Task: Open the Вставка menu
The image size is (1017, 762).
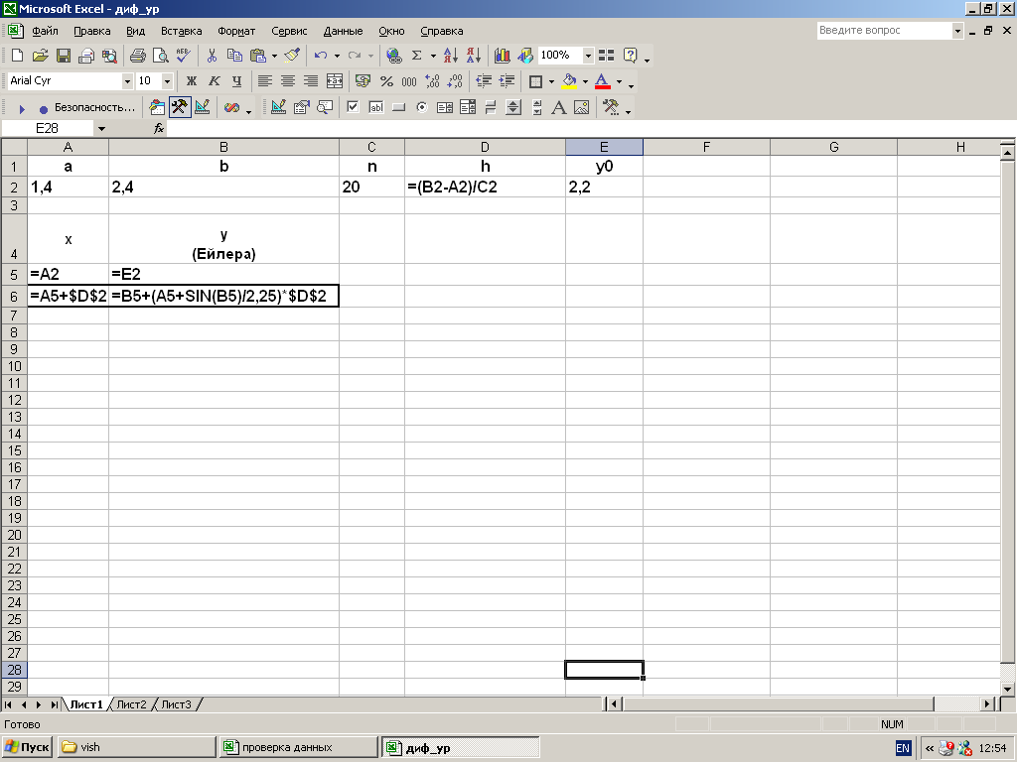Action: tap(182, 31)
